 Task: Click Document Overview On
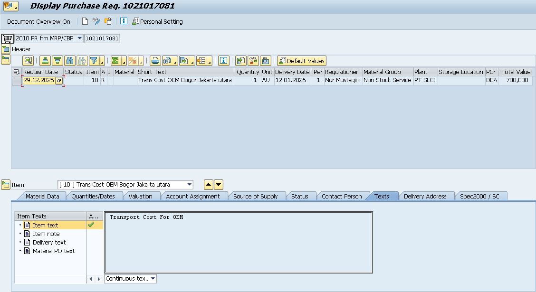pyautogui.click(x=38, y=21)
